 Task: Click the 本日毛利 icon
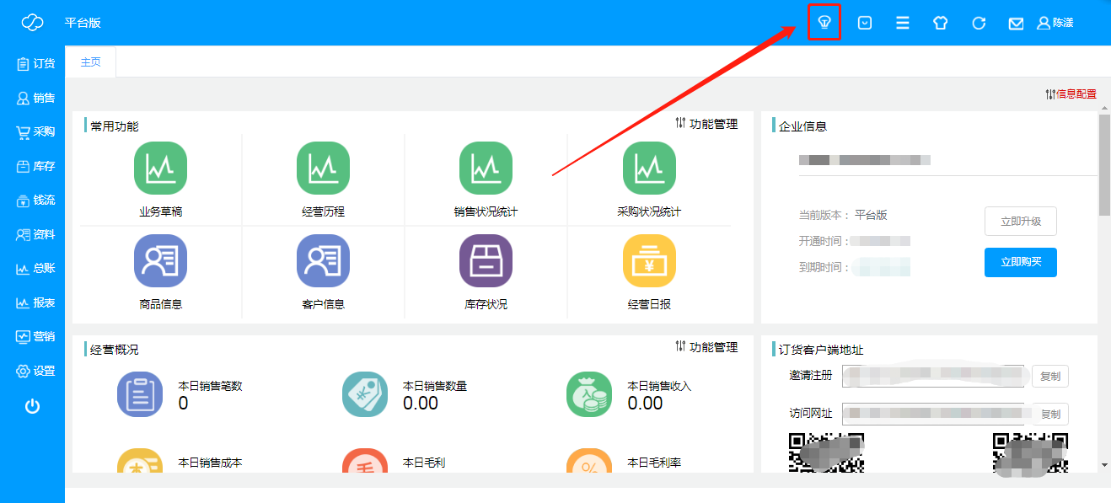[x=365, y=461]
